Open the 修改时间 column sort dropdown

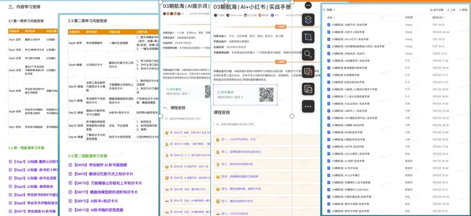pos(439,17)
